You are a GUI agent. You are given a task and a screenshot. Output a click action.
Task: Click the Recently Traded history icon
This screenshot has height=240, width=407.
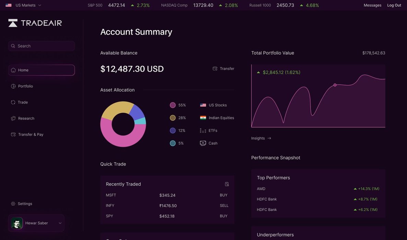click(227, 184)
